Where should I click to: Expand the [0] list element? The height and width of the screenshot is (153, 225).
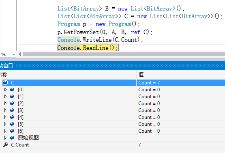[x=5, y=90]
